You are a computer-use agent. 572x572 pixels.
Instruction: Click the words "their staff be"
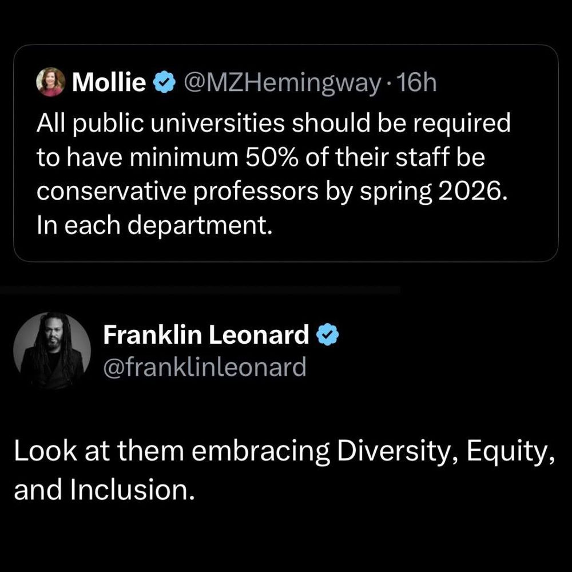coord(410,158)
